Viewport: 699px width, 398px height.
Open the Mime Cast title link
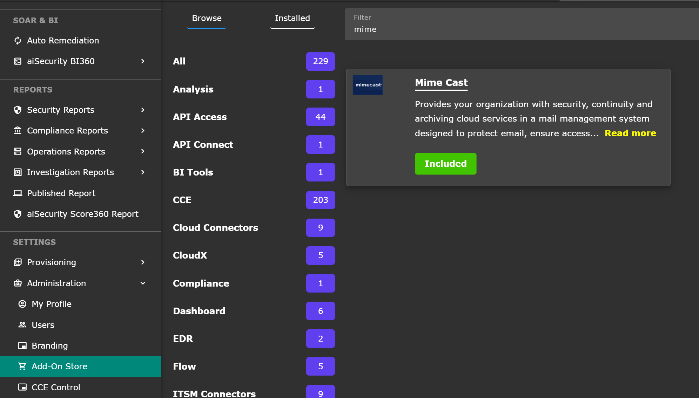[x=441, y=83]
